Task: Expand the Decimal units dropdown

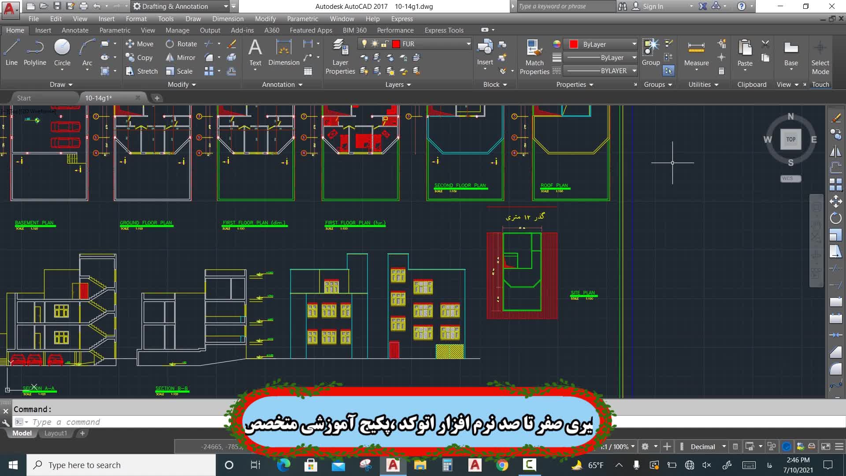Action: (724, 446)
